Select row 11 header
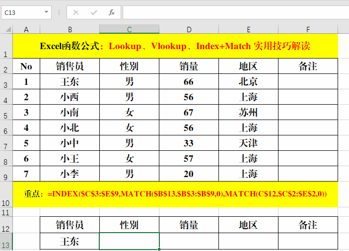 (6, 212)
